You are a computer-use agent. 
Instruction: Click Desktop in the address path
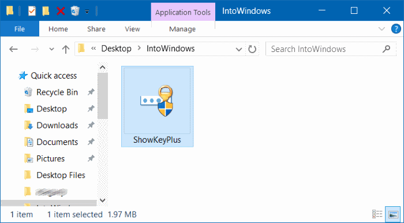[x=116, y=49]
